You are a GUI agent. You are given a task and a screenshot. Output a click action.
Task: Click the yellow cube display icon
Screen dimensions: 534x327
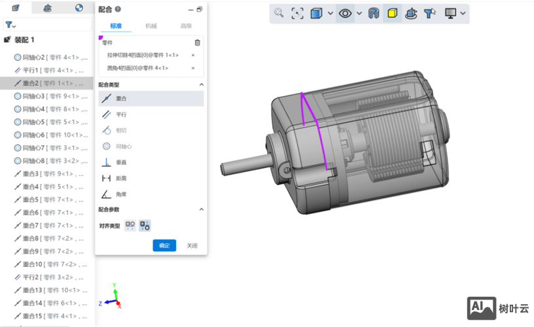click(392, 13)
